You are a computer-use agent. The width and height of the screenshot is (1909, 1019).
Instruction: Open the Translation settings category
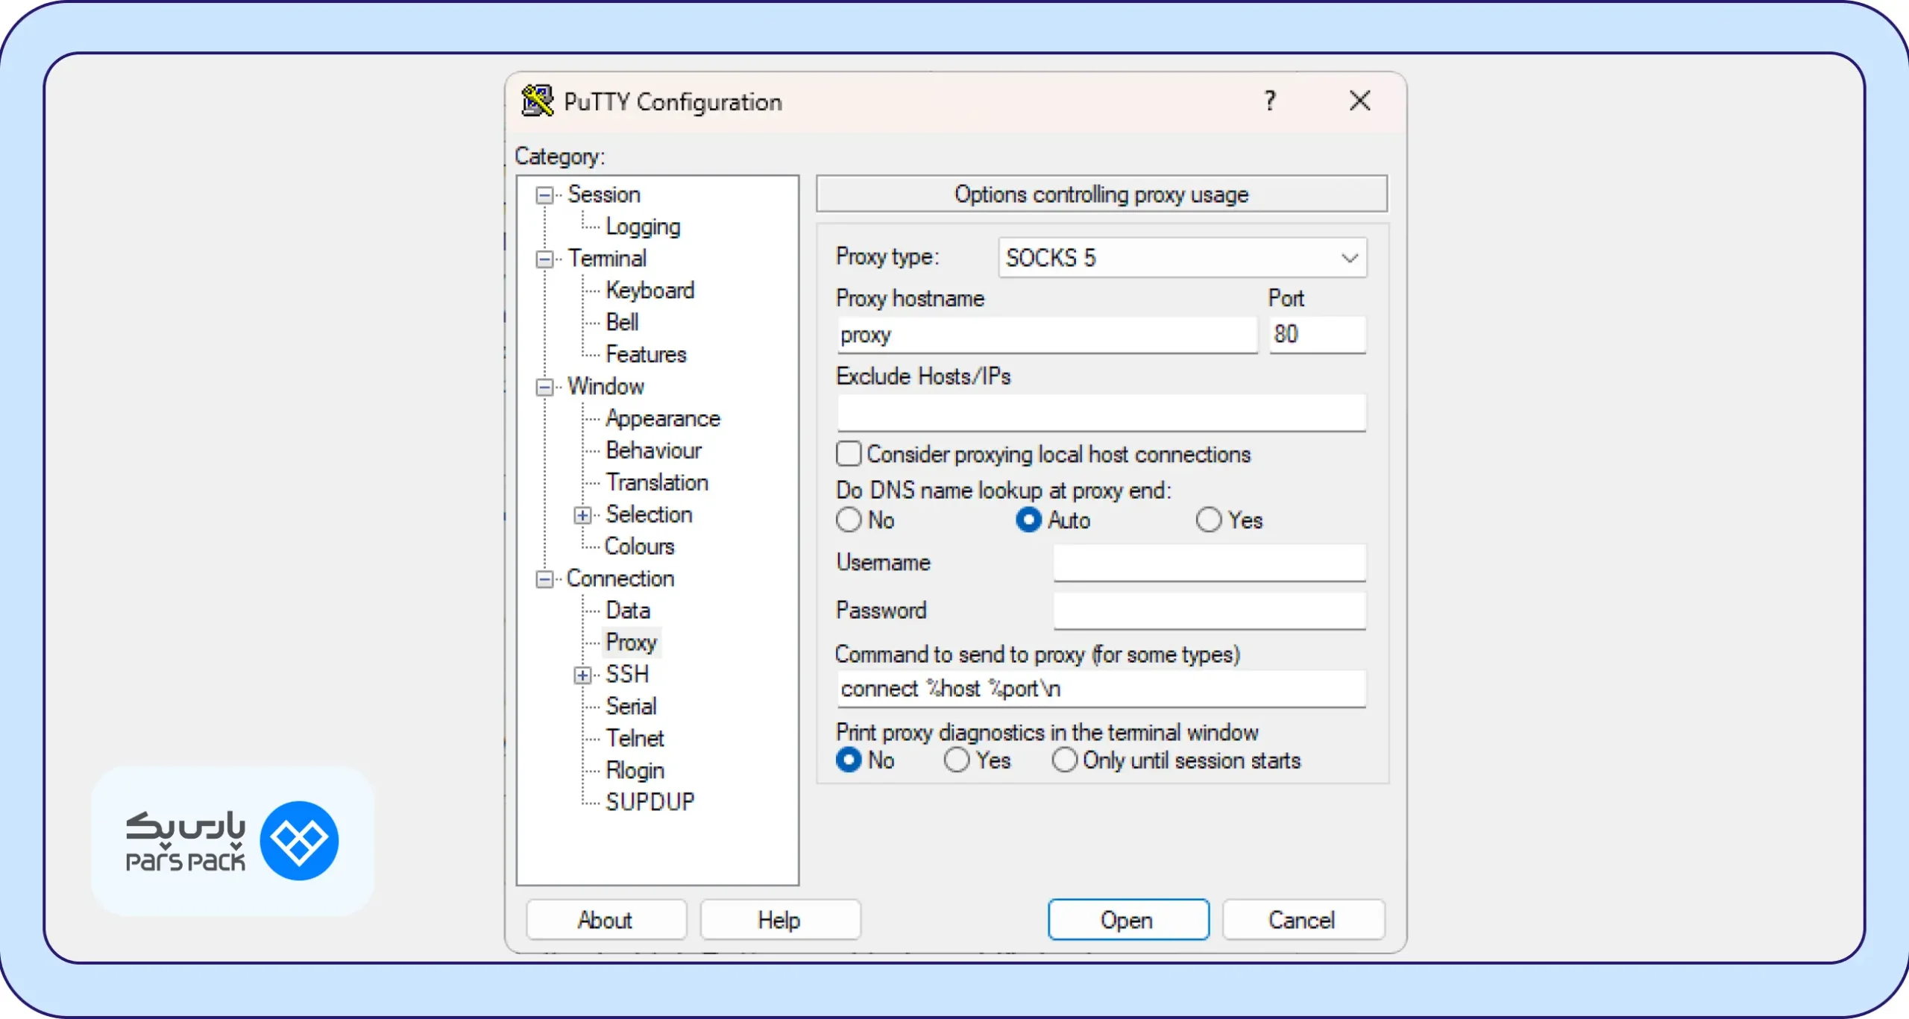(x=657, y=482)
